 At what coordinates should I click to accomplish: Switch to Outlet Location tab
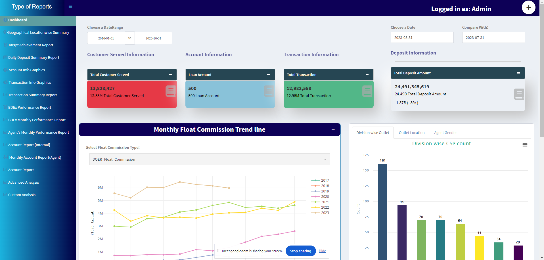pos(412,133)
